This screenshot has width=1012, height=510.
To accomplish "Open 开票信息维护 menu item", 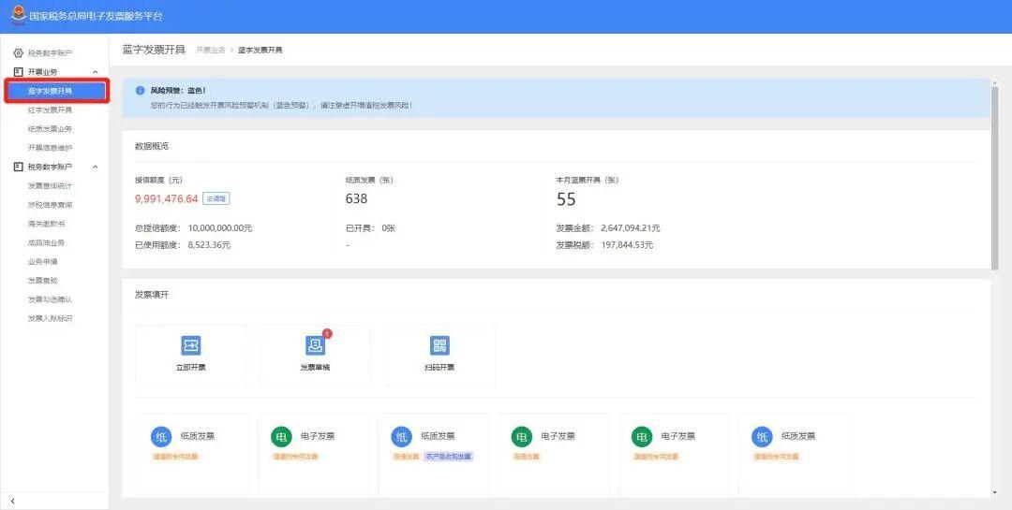I will click(51, 148).
